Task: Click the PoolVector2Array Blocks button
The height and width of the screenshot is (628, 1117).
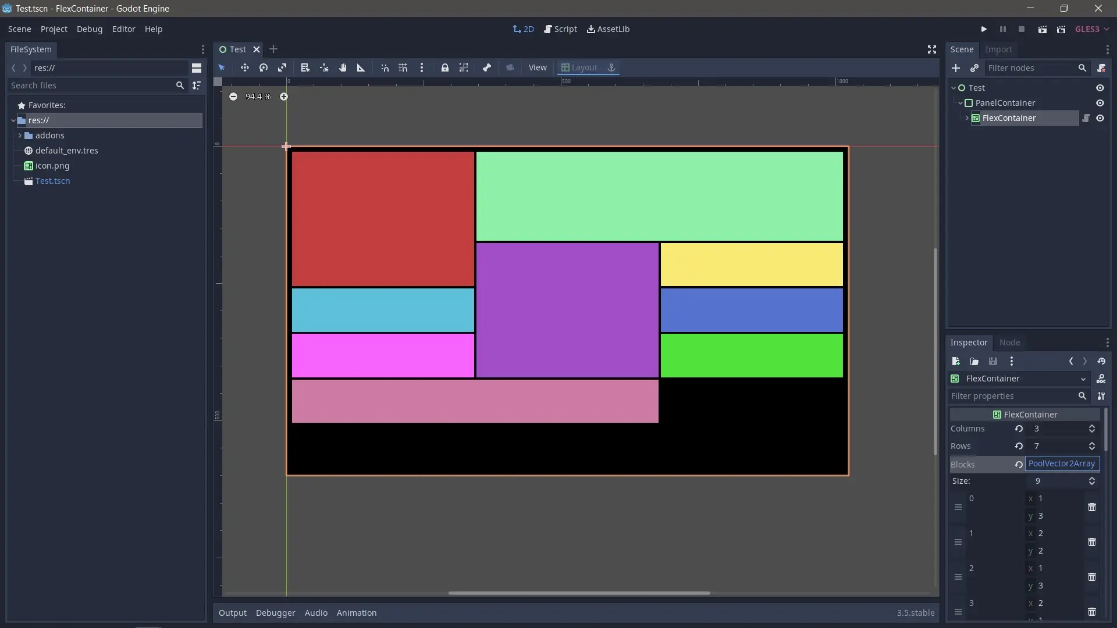Action: coord(1062,463)
